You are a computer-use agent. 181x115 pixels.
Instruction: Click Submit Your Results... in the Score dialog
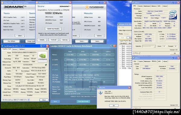(x=54, y=29)
